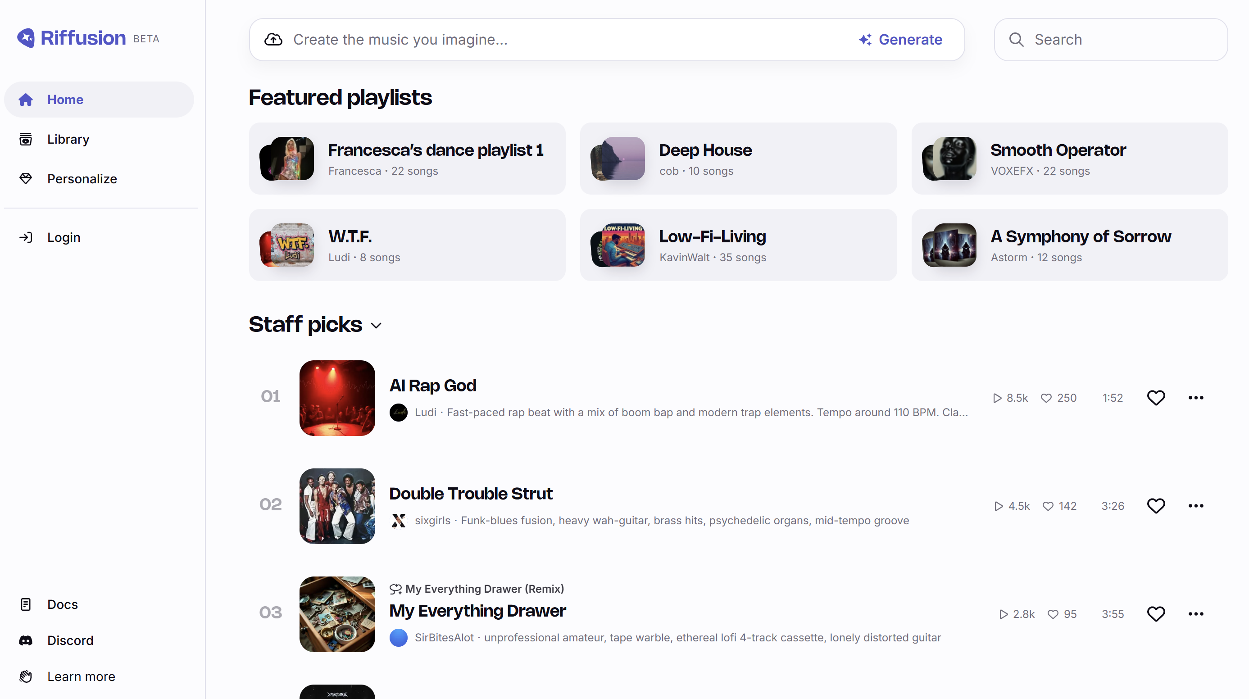Click the Docs sidebar icon

point(26,604)
